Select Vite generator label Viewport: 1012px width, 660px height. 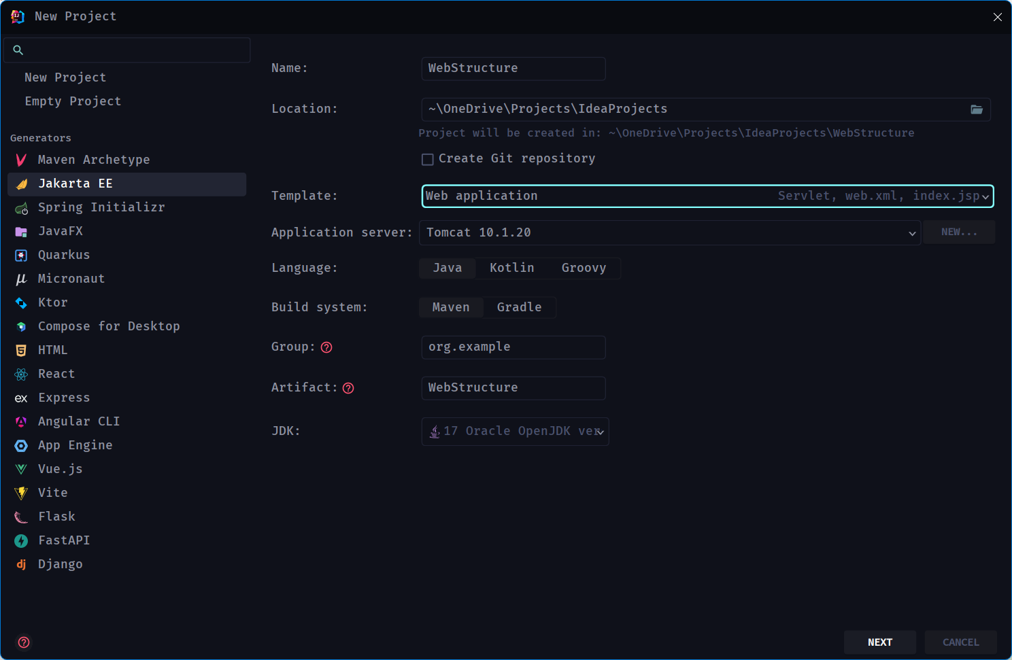[x=53, y=493]
